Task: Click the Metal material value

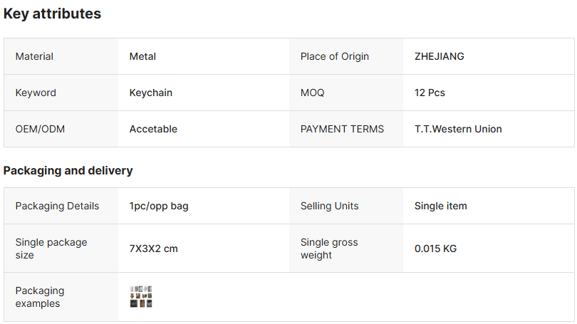Action: click(x=142, y=56)
